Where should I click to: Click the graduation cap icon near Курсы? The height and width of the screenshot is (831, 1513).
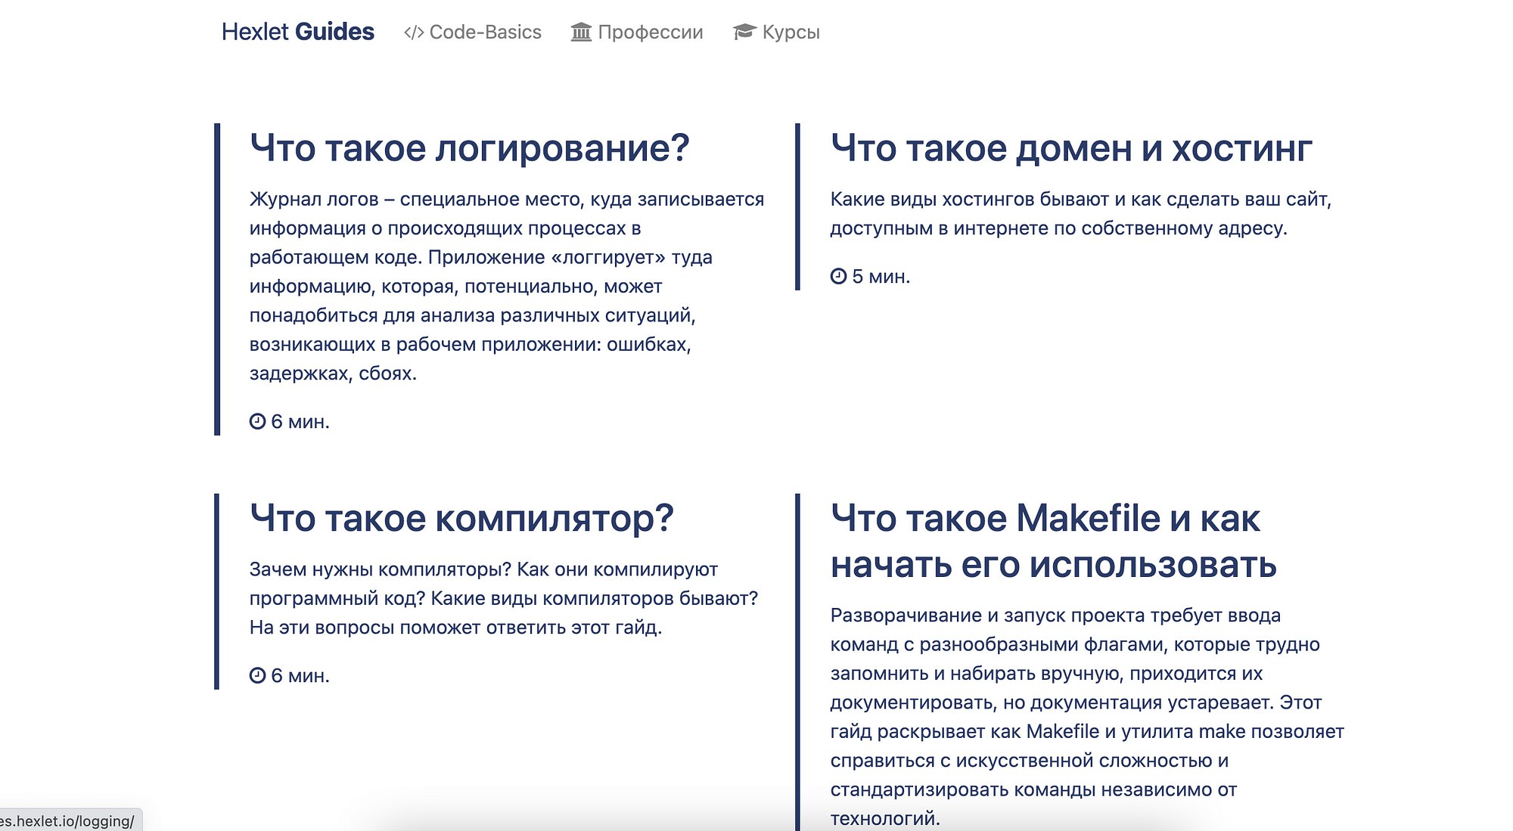pos(744,32)
